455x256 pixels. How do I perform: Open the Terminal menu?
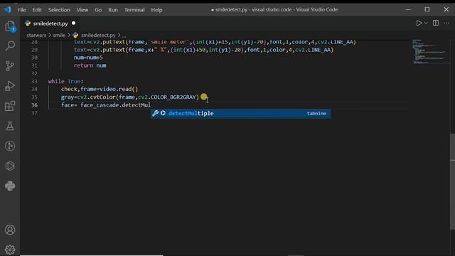tap(134, 10)
